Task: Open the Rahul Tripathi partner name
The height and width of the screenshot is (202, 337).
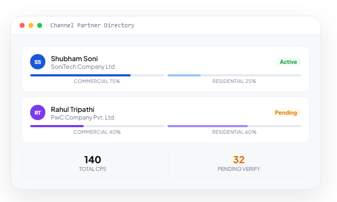Action: coord(73,109)
